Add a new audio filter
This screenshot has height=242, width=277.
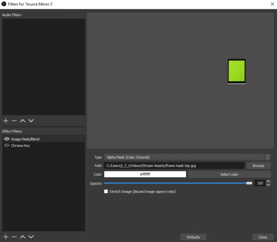pyautogui.click(x=6, y=120)
